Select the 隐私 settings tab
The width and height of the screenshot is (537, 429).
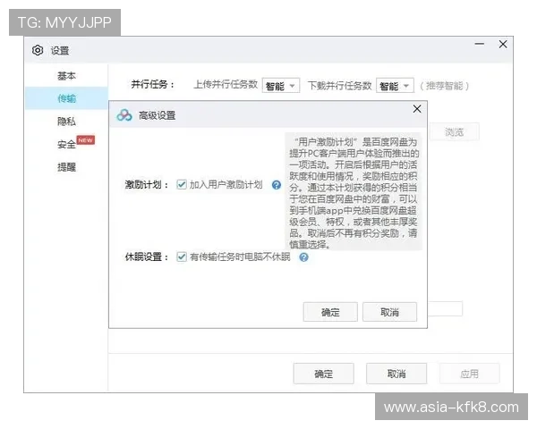66,122
